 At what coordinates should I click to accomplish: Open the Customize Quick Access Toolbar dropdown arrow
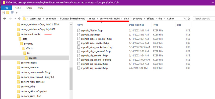tap(17, 13)
